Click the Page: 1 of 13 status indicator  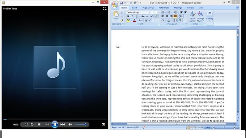tap(118, 128)
